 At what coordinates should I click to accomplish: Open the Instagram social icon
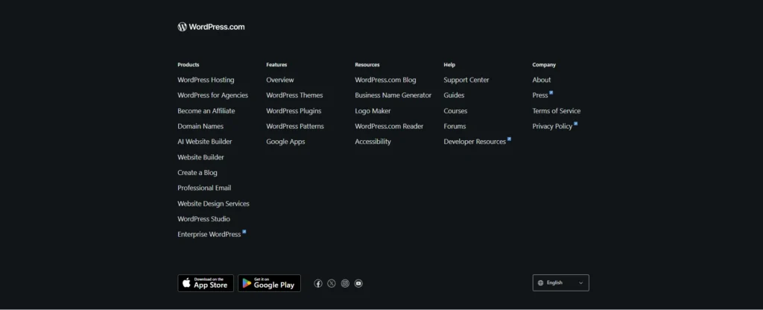coord(345,283)
